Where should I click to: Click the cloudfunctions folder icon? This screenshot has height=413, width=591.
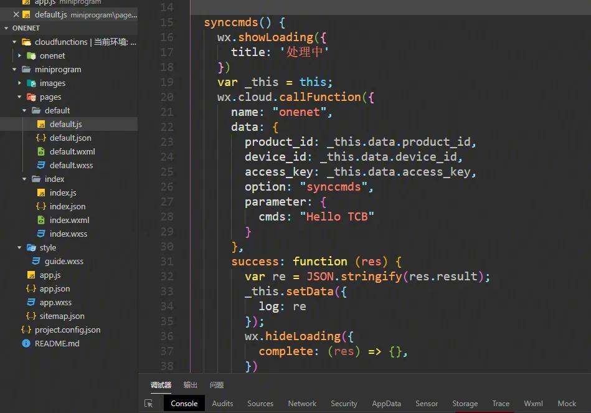[x=26, y=42]
